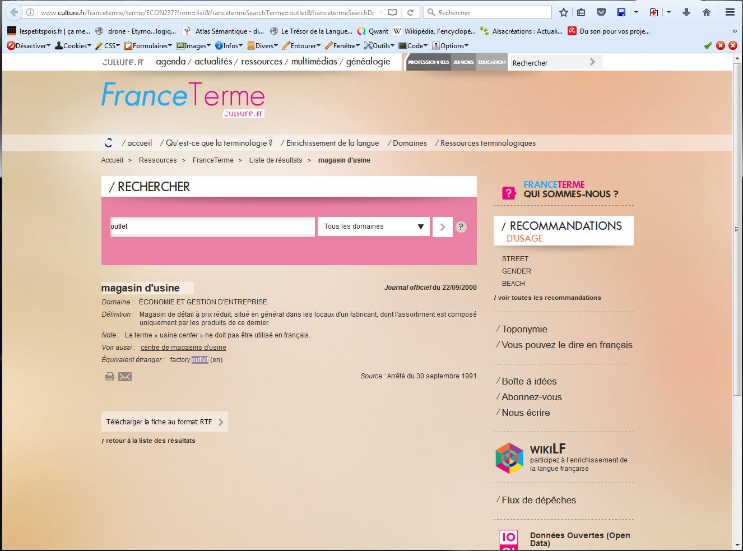Click the Firefox Rechercher search box

click(x=488, y=12)
